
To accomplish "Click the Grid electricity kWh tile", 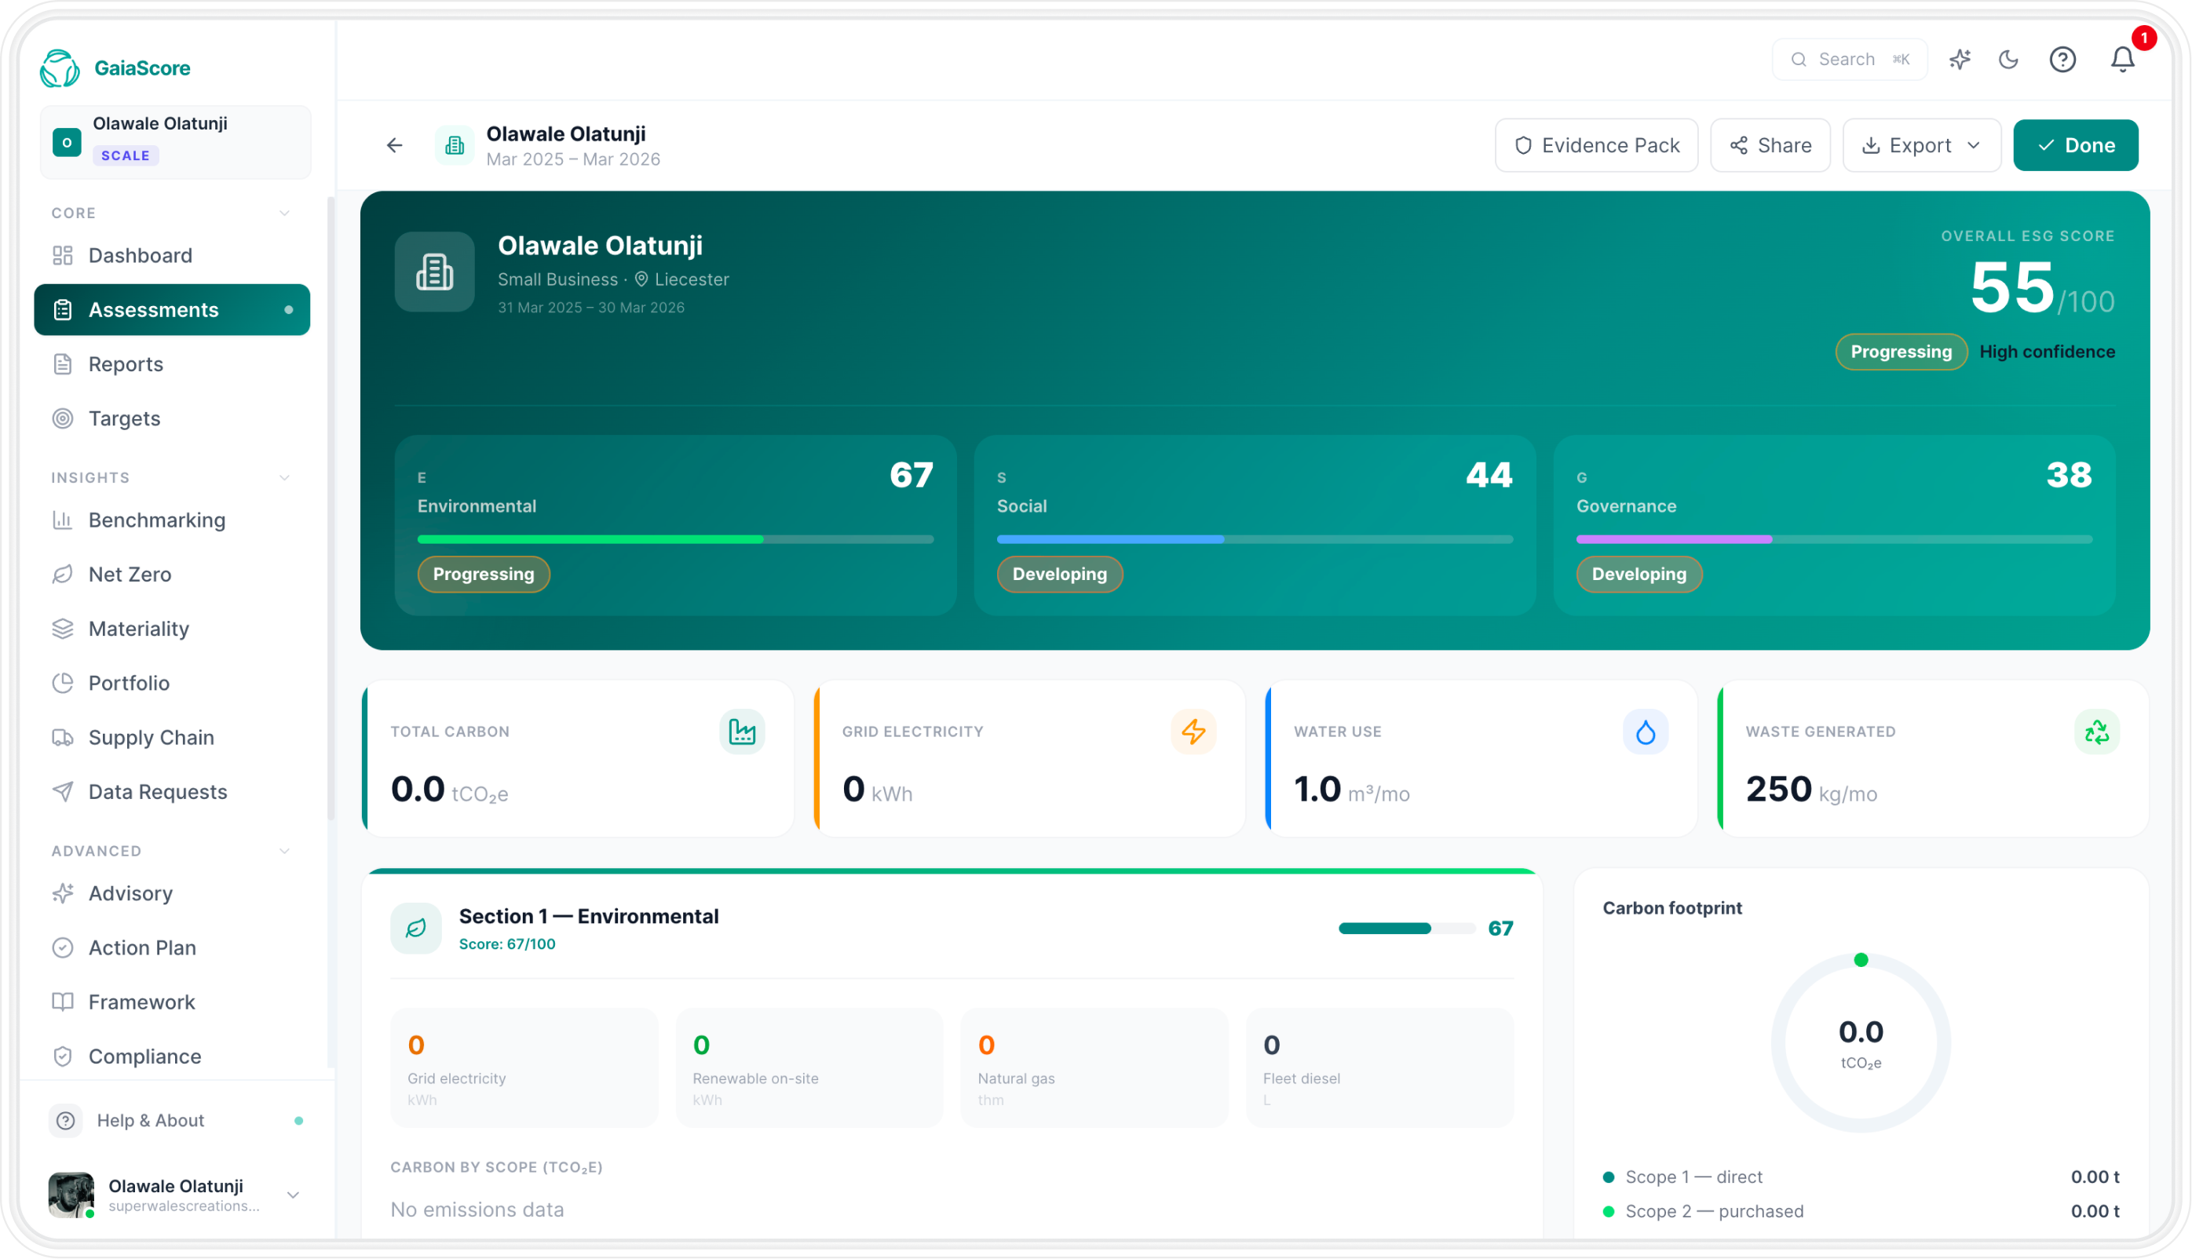I will (524, 1068).
